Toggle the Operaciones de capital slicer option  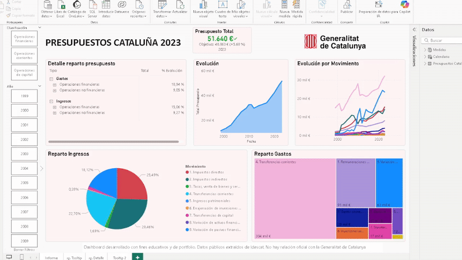pos(24,72)
